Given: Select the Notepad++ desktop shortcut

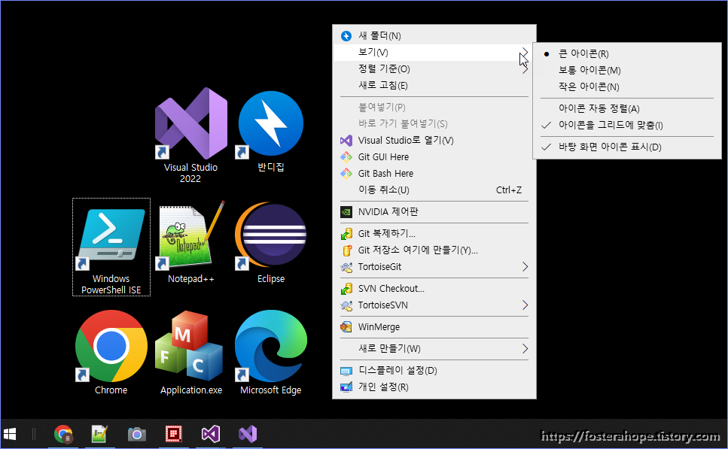Looking at the screenshot, I should coord(190,242).
